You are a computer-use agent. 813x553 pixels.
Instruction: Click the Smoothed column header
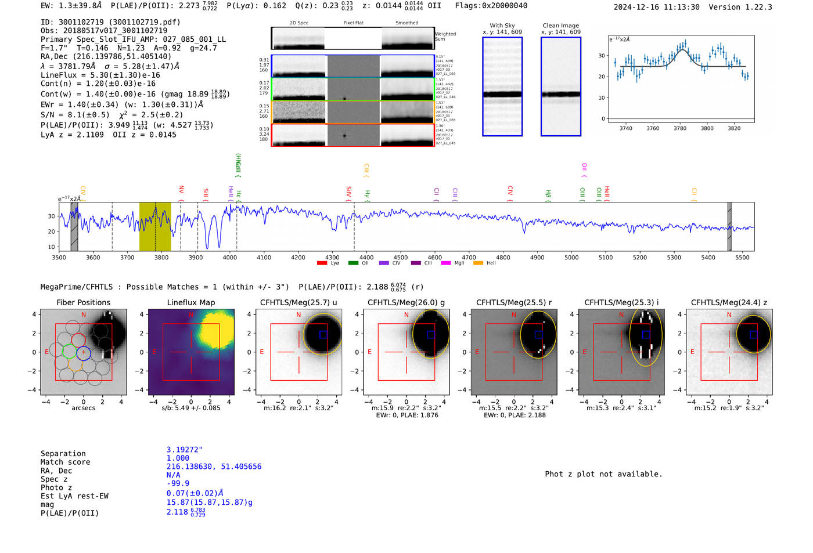point(407,23)
